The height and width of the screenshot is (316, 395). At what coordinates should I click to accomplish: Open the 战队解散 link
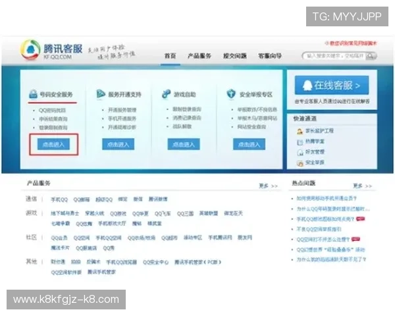pos(182,126)
